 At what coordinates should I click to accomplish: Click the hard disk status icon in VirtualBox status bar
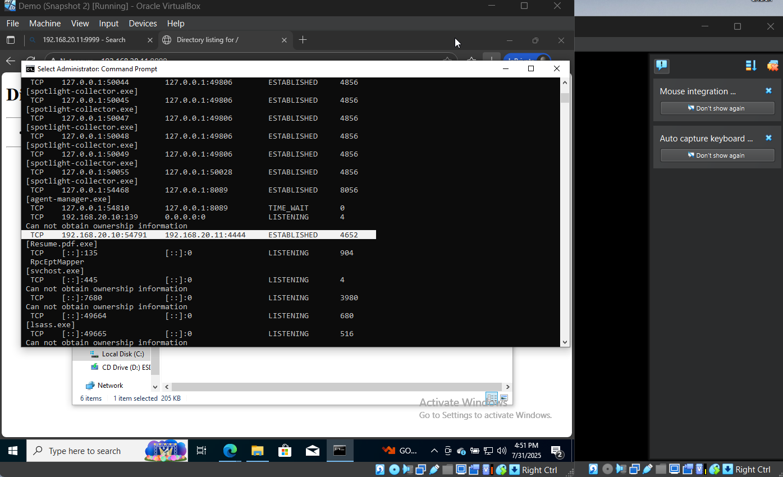point(380,469)
